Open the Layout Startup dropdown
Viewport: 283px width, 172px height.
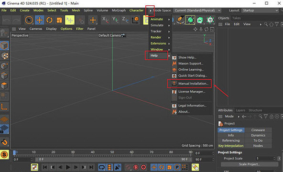pyautogui.click(x=260, y=11)
